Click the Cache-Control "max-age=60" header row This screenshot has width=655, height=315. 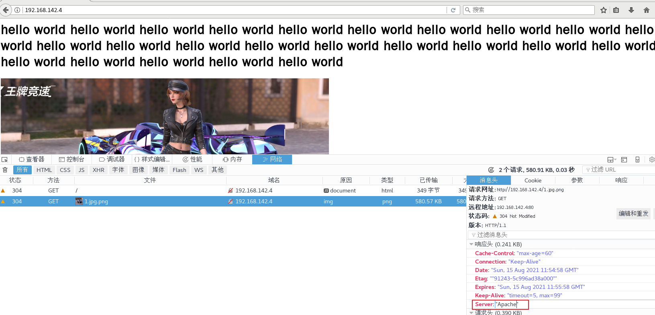(561, 253)
